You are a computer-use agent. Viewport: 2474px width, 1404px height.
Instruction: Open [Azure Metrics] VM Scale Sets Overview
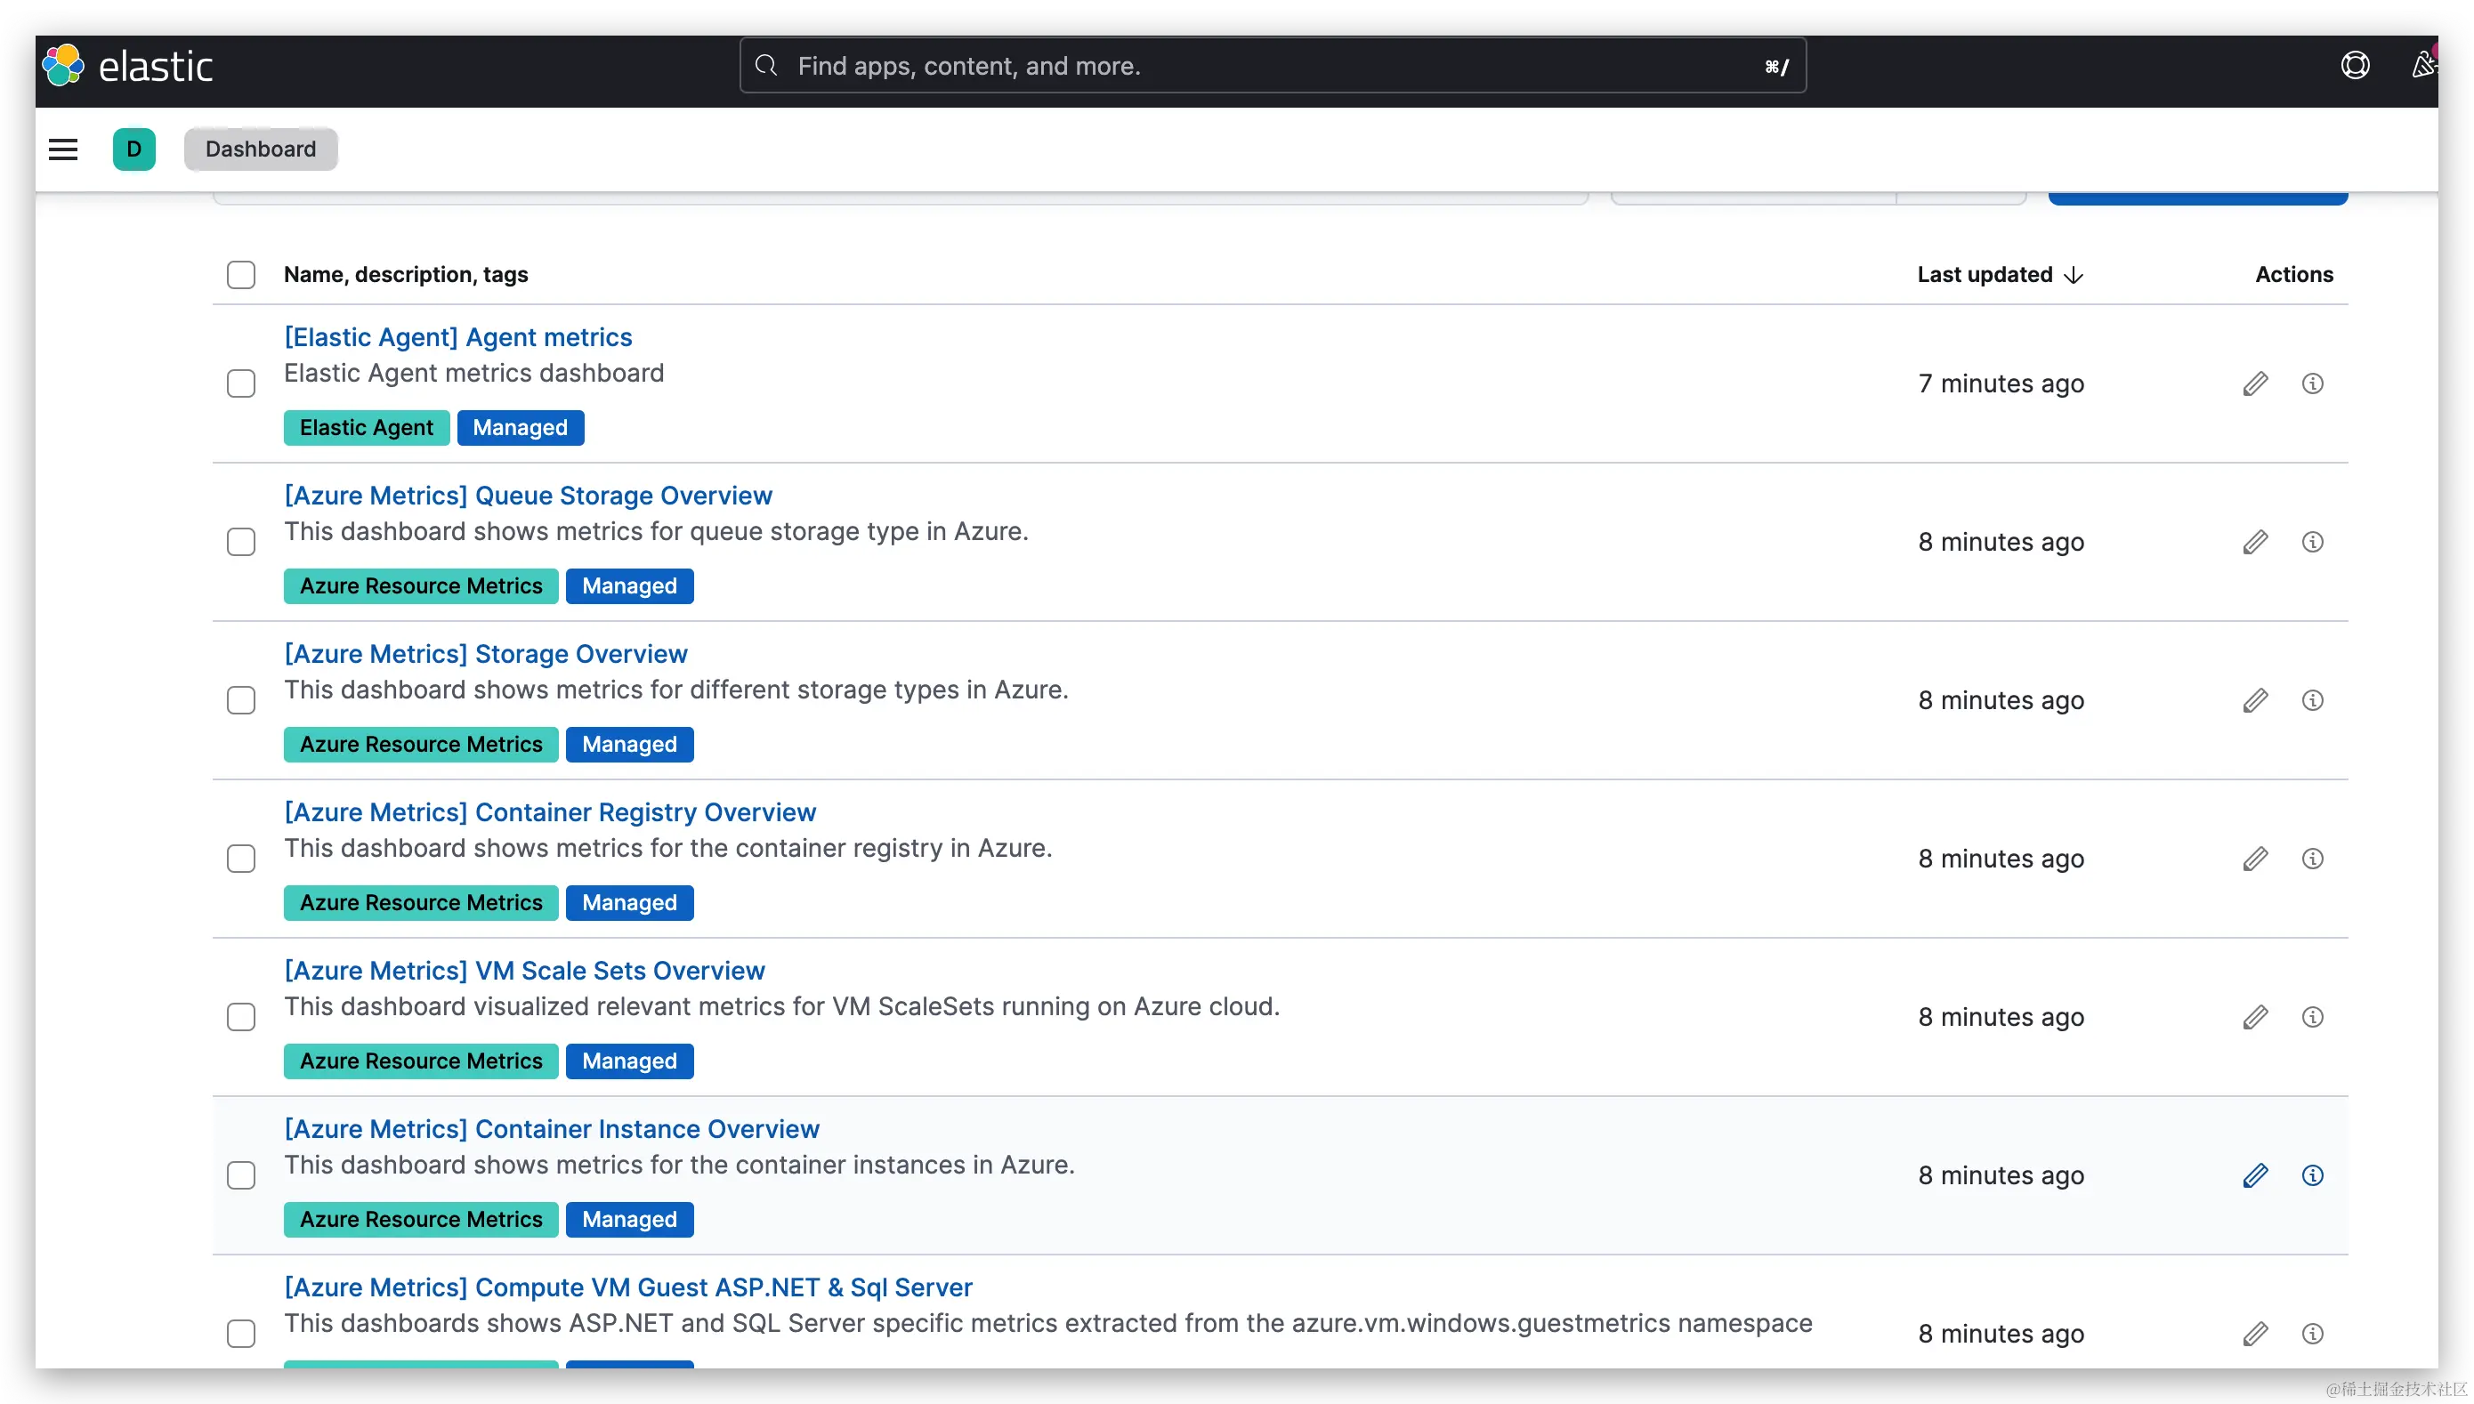click(x=524, y=971)
